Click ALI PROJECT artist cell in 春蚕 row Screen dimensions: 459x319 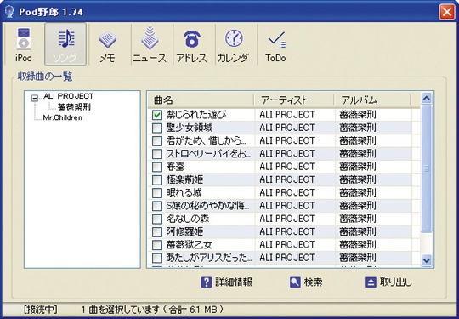(287, 167)
